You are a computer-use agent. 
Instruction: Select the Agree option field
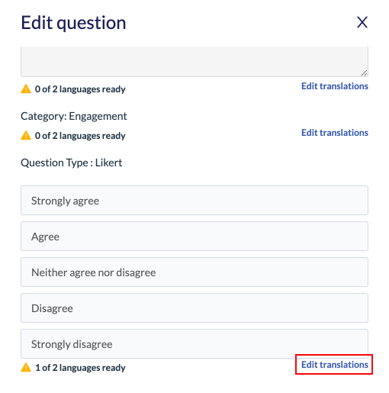click(x=194, y=237)
